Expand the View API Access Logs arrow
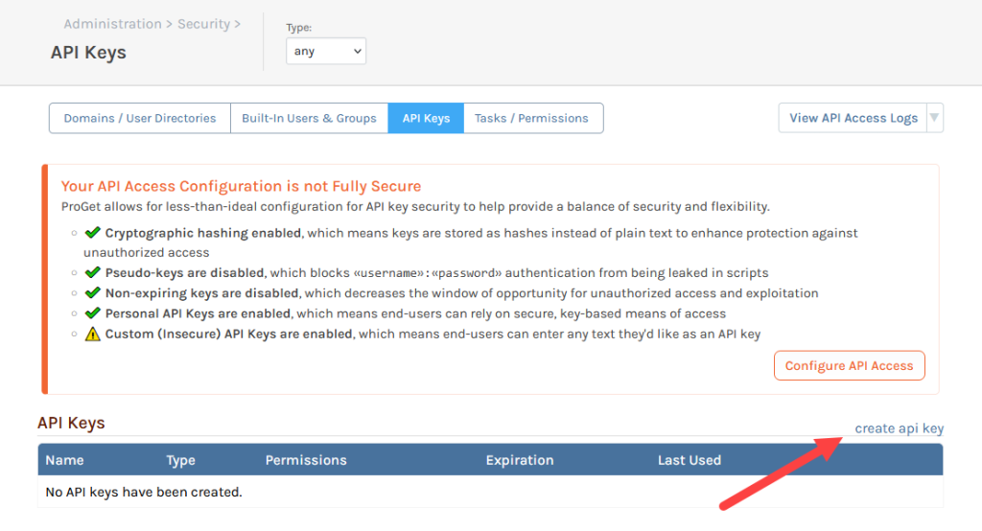The image size is (982, 531). pos(935,118)
